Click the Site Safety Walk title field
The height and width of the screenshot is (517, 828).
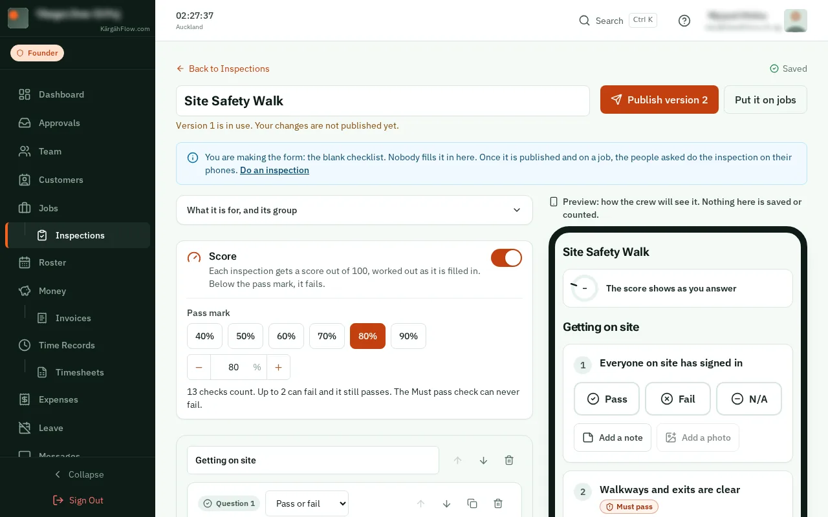383,101
